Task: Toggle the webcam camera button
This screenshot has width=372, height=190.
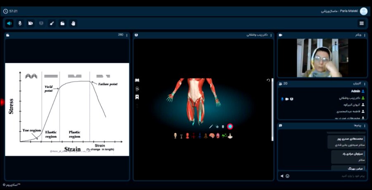Action: tap(31, 23)
